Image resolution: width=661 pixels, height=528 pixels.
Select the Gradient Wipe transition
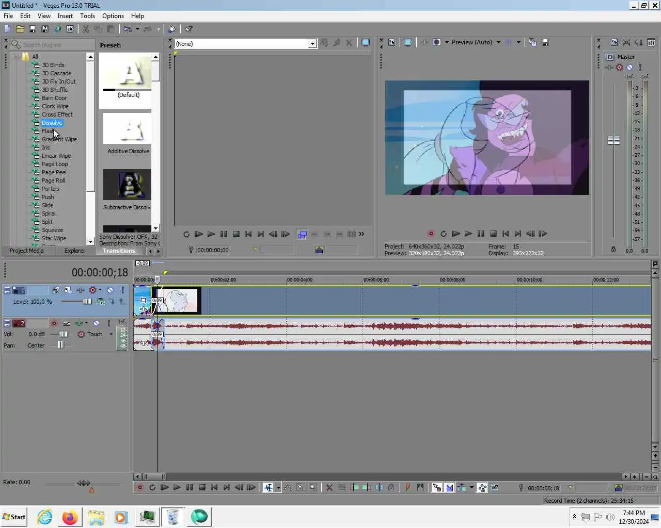click(x=59, y=139)
